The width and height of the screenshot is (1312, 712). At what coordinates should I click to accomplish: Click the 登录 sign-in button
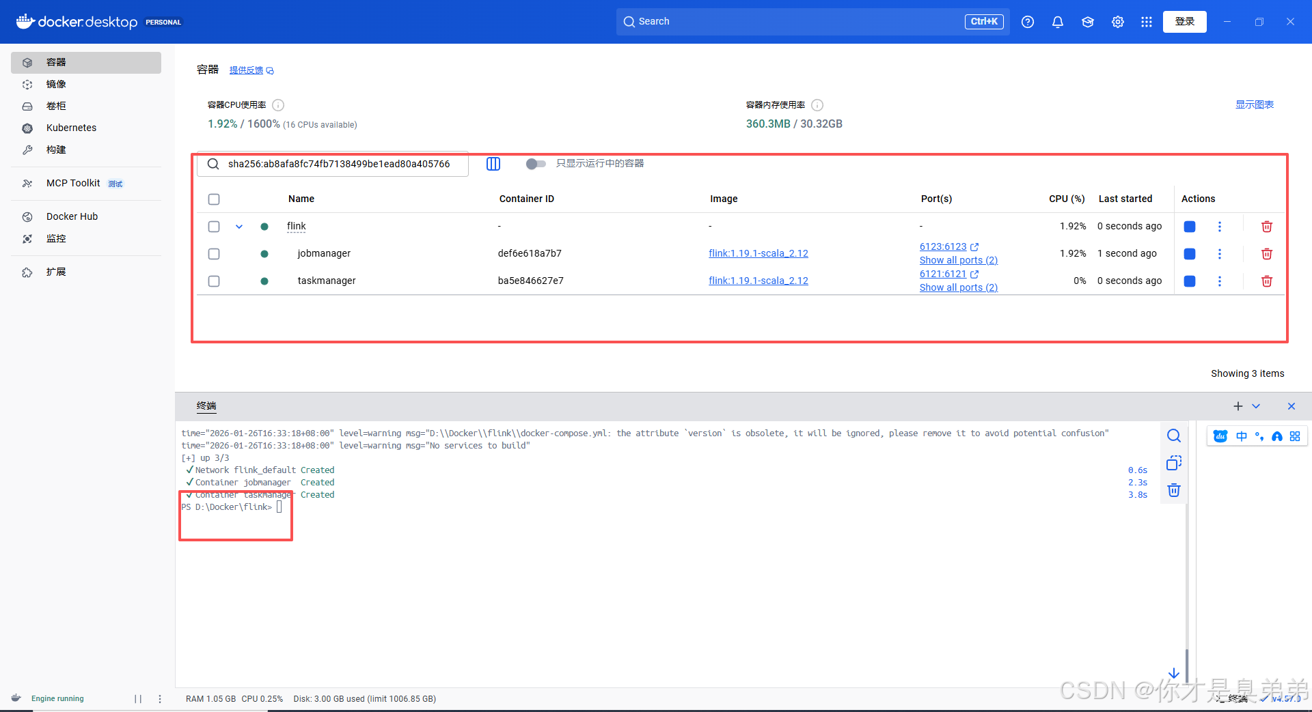pyautogui.click(x=1184, y=22)
